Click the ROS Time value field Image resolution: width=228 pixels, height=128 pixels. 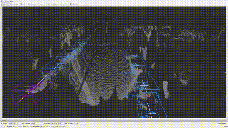tap(14, 124)
